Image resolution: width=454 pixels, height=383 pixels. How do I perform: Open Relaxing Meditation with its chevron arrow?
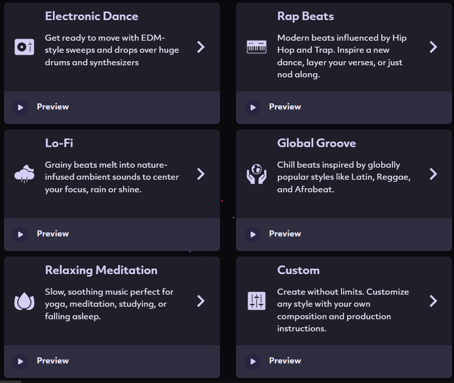[201, 301]
